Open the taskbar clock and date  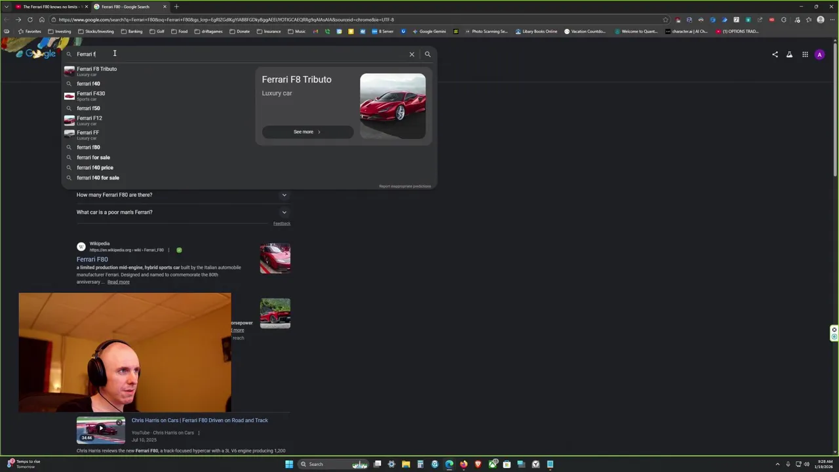point(823,464)
